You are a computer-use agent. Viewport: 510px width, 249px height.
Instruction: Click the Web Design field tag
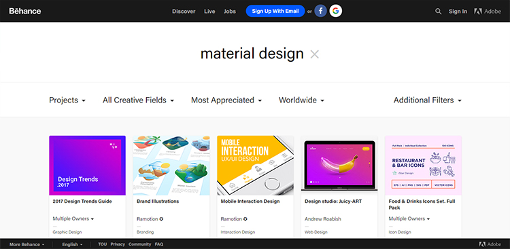click(316, 232)
